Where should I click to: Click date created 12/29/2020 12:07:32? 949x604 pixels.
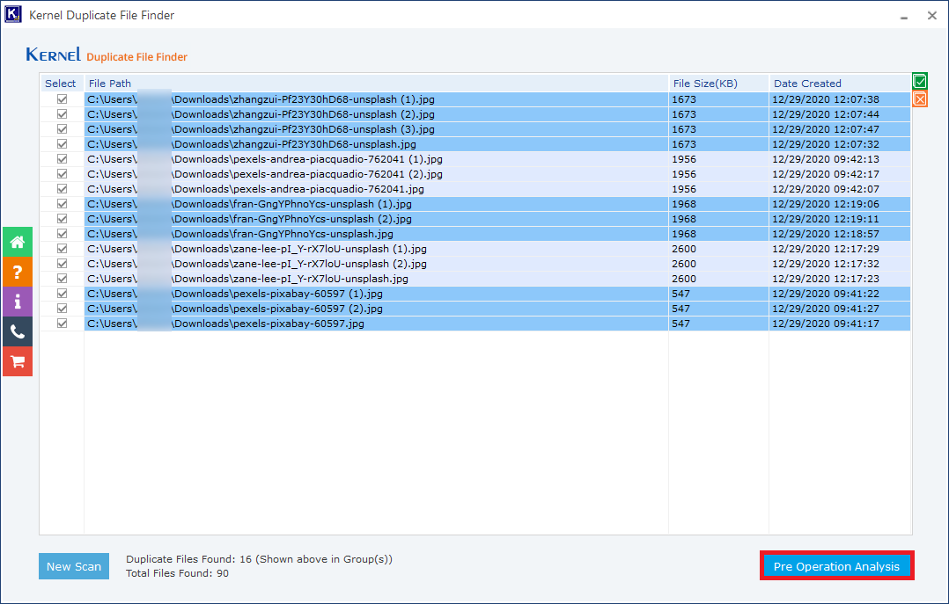pos(826,144)
